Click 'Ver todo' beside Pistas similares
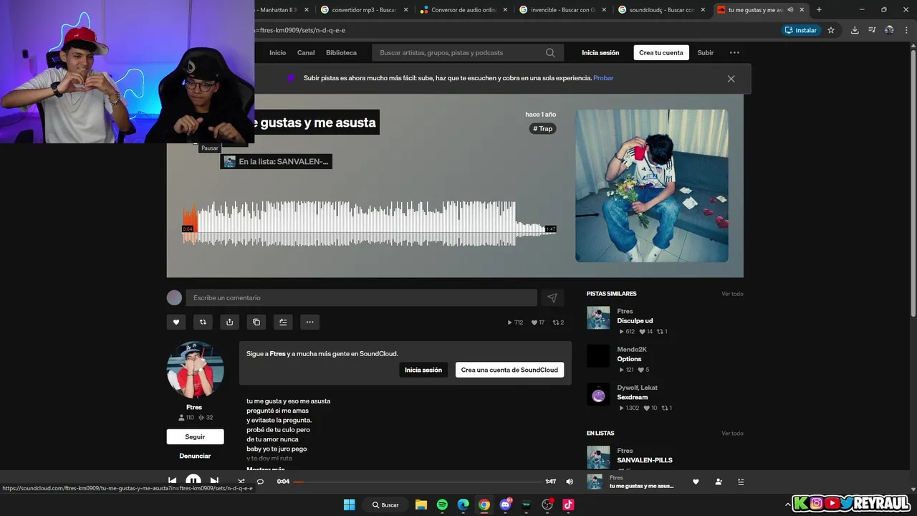Screen dimensions: 917x516 pyautogui.click(x=732, y=294)
